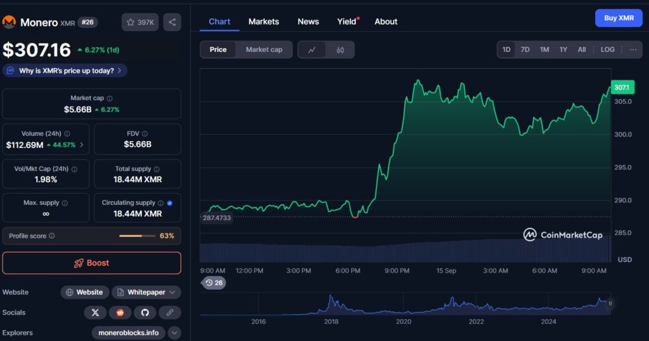Open the Markets tab
Image resolution: width=649 pixels, height=341 pixels.
click(264, 22)
